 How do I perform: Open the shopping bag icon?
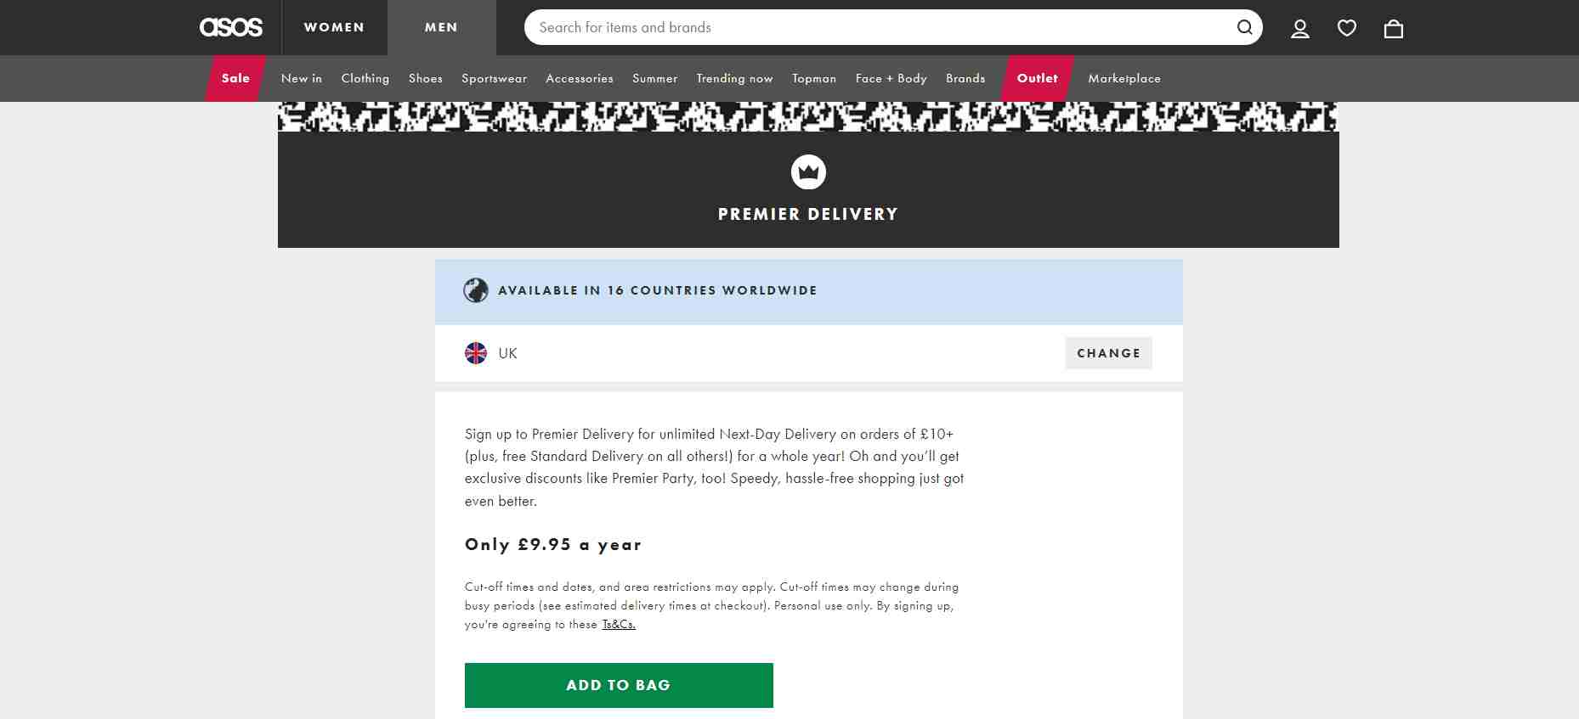1394,28
